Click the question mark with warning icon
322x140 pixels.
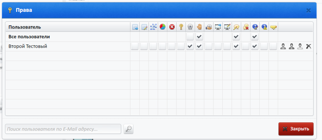tap(264, 27)
